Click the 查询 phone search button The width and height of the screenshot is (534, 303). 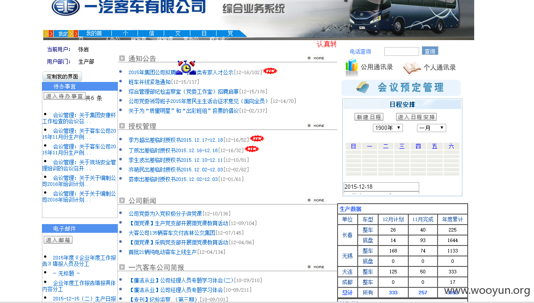(x=430, y=51)
